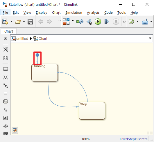Select the Stop state
Image resolution: width=154 pixels, height=142 pixels.
[x=92, y=111]
